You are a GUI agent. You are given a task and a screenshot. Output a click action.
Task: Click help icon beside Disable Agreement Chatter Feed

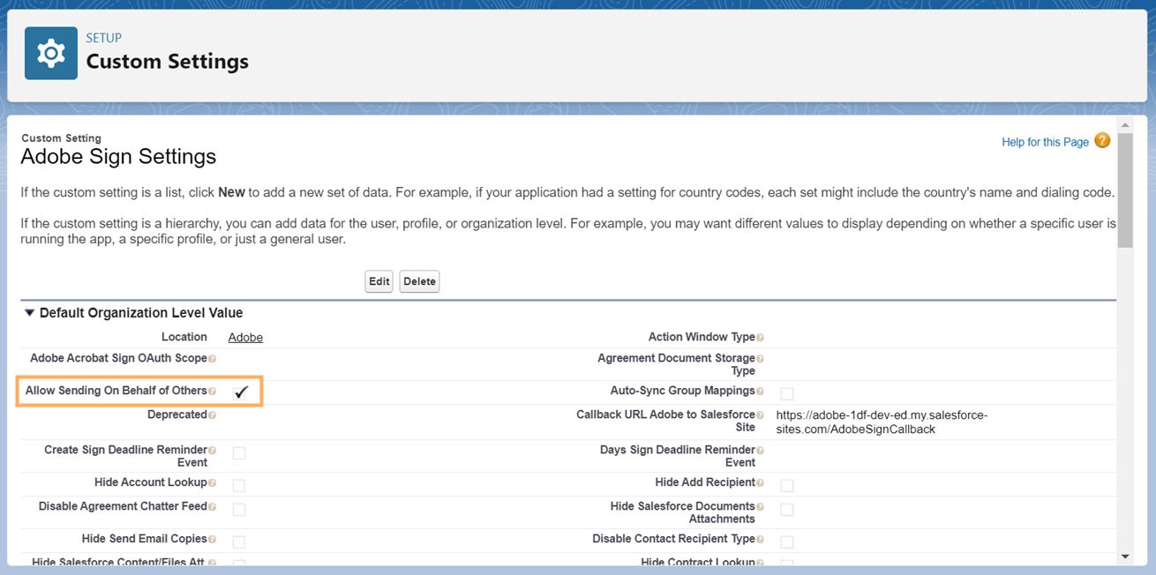click(x=212, y=507)
